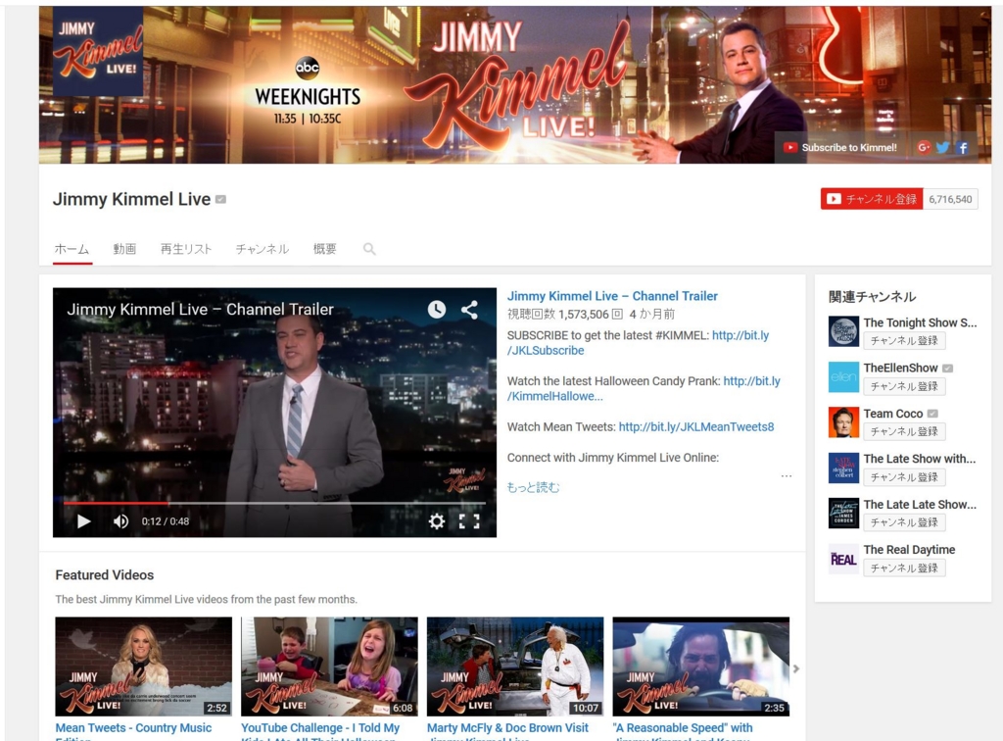
Task: Open The Real Daytime channel name
Action: pos(909,550)
